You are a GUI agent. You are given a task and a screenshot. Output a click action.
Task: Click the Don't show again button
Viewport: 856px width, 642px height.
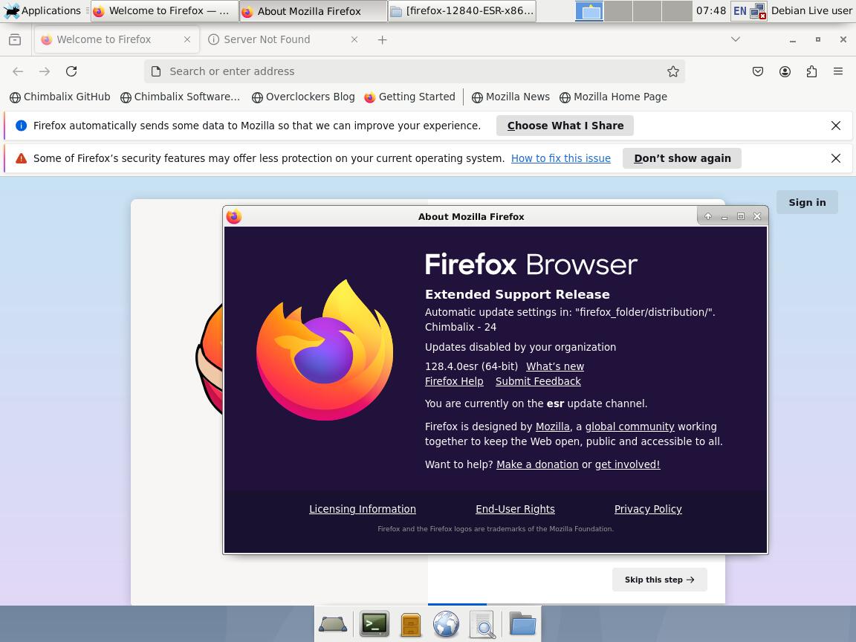tap(682, 158)
